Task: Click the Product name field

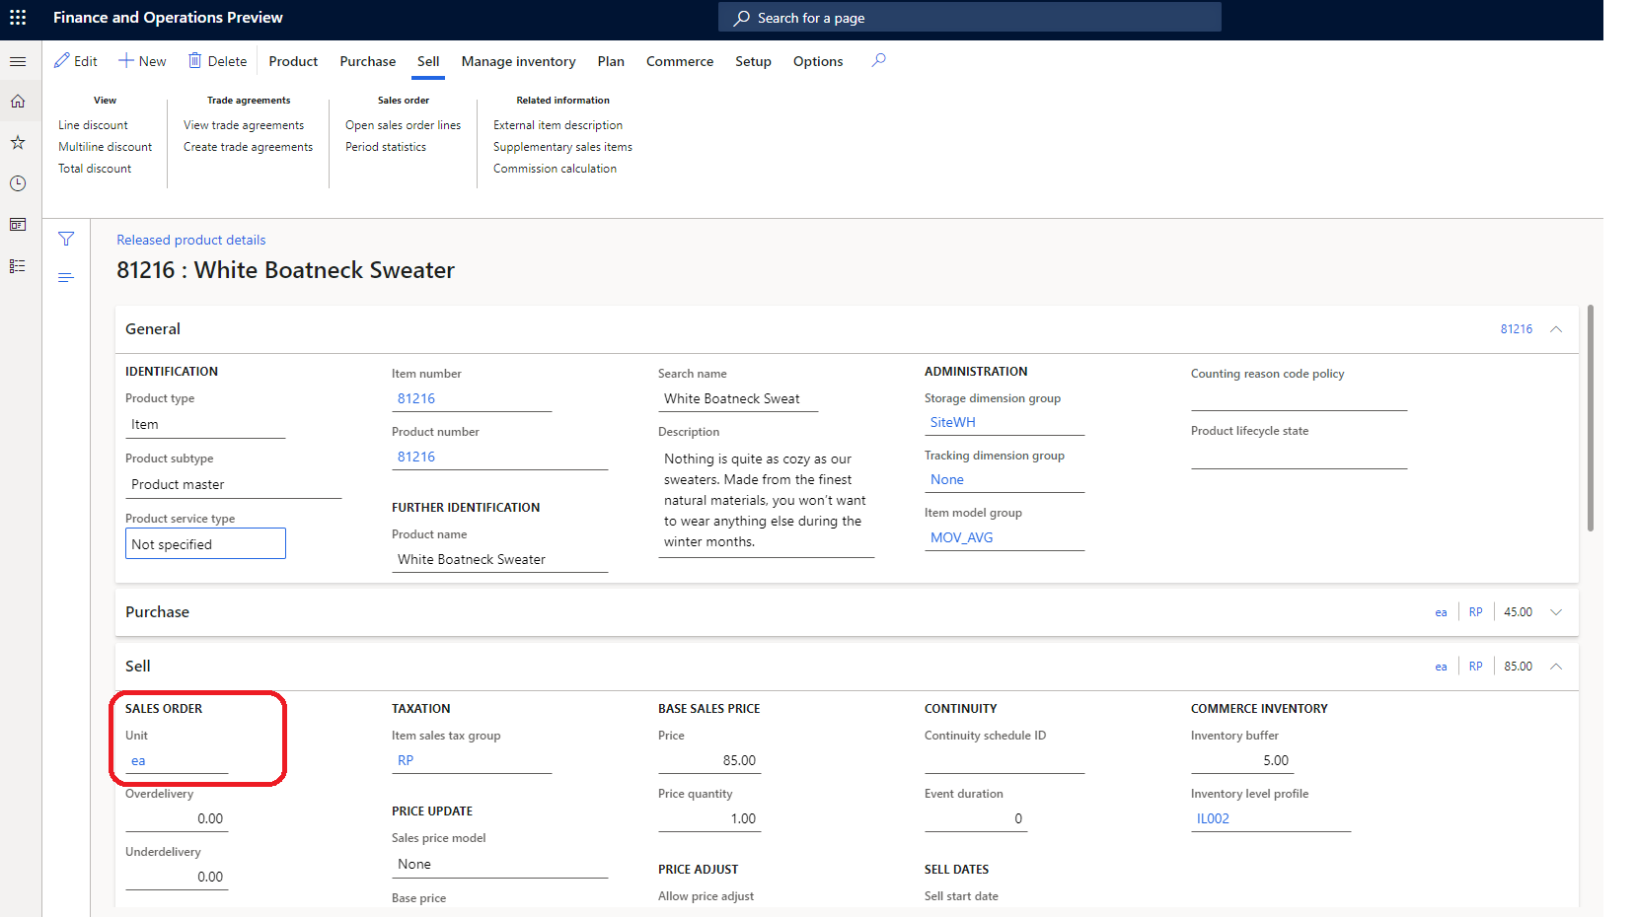Action: [x=499, y=559]
